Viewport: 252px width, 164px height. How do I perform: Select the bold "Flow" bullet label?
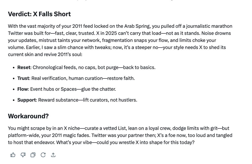[x=23, y=89]
